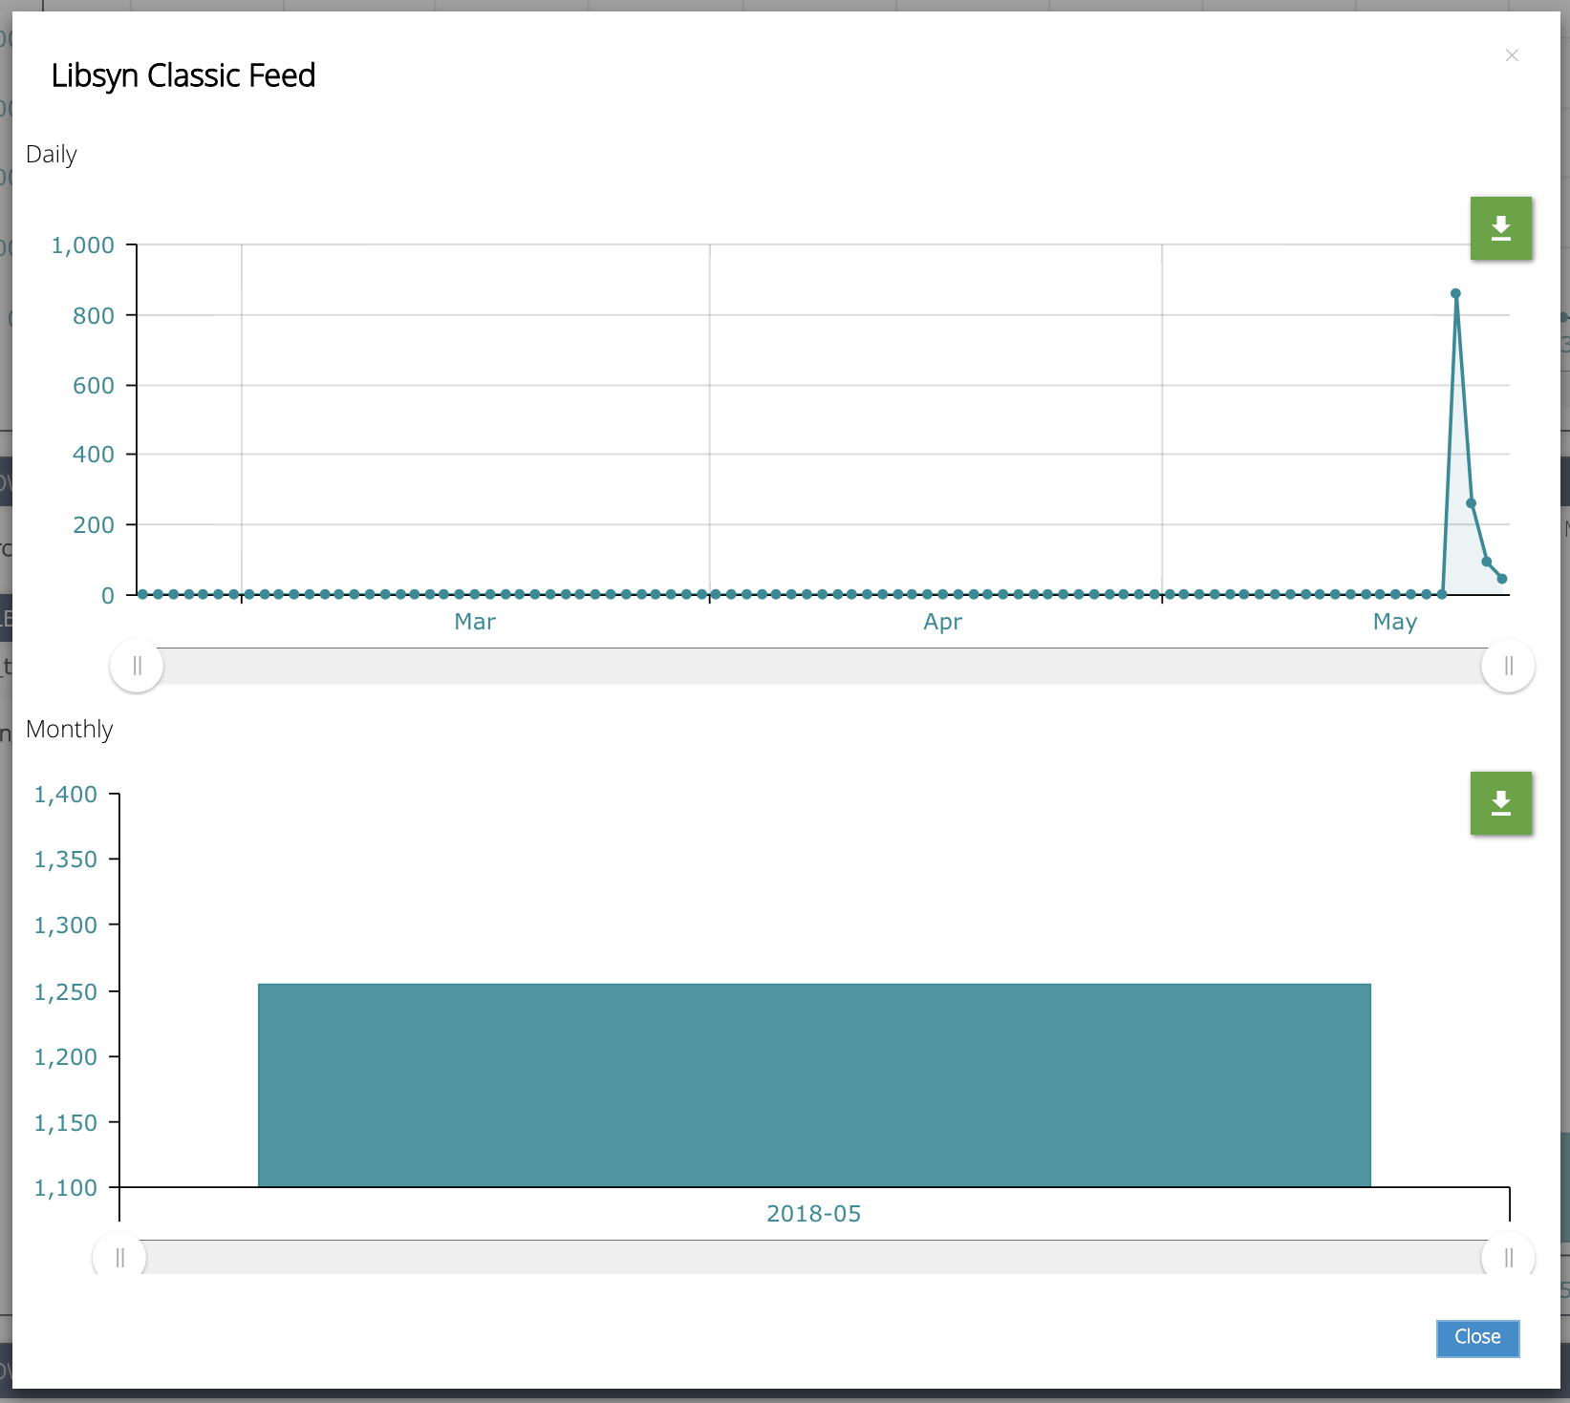The width and height of the screenshot is (1570, 1403).
Task: Grab the Daily range slider left handle
Action: click(137, 666)
